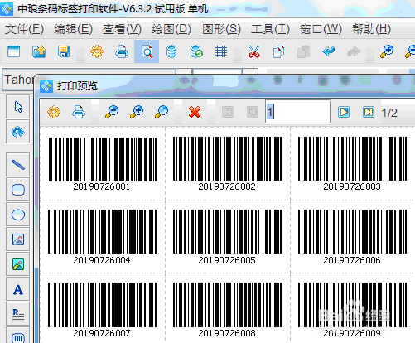Screen dimensions: 415x343
Task: Select the green landscape image tool
Action: [x=18, y=264]
